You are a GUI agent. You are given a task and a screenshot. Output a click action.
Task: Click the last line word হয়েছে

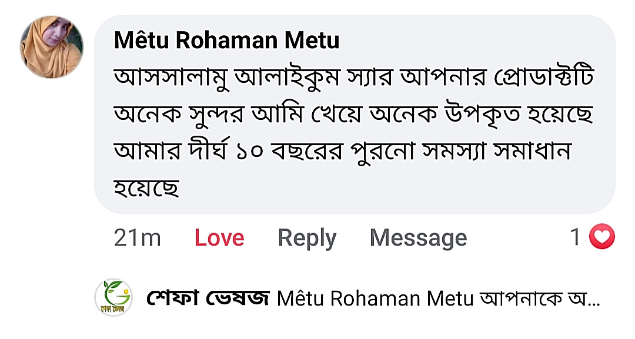pos(146,187)
